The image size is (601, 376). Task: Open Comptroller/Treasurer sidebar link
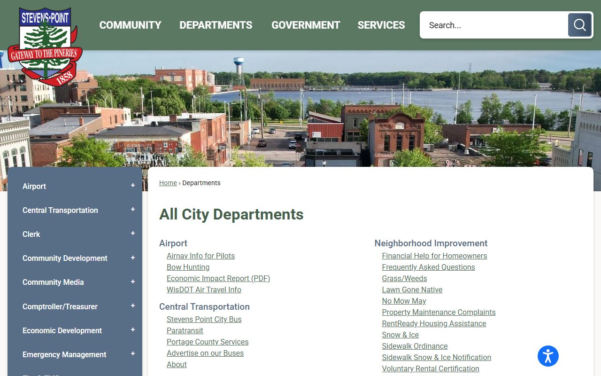60,306
